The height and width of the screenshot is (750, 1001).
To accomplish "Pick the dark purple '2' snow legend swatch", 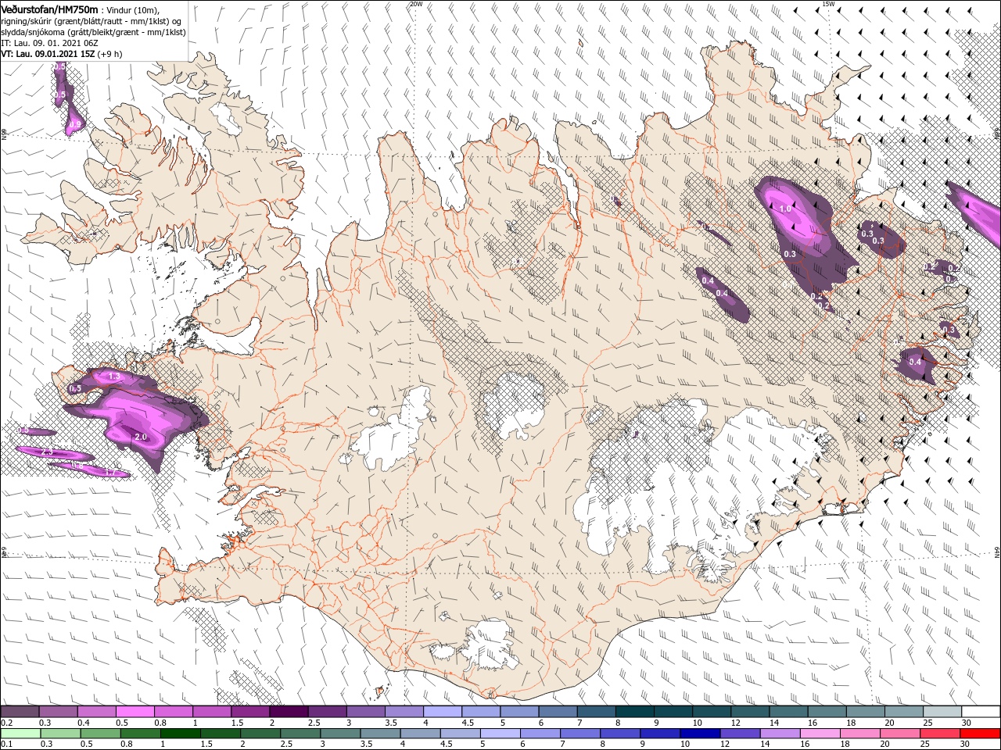I will 288,712.
